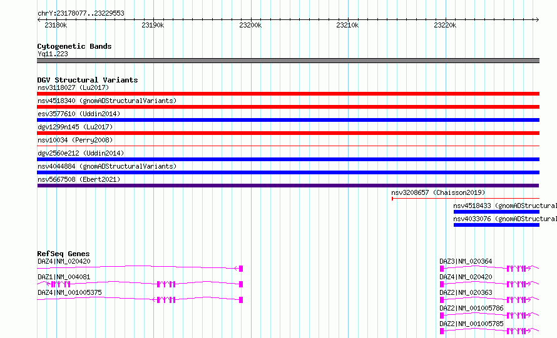
Task: Select the DAZ2|NM_020363 gene label
Action: (x=466, y=292)
